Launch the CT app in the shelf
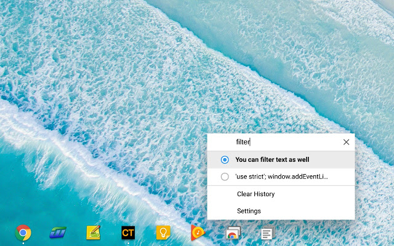 tap(128, 232)
